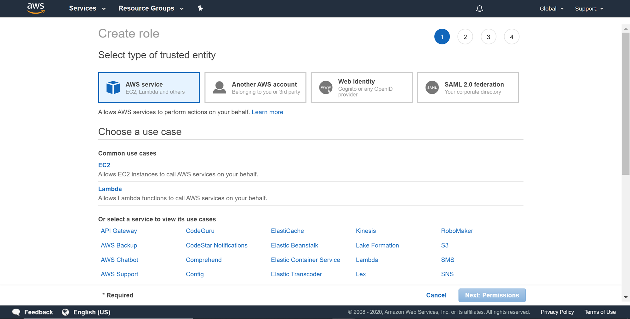Click the pin shortcut icon in navbar

coord(200,9)
